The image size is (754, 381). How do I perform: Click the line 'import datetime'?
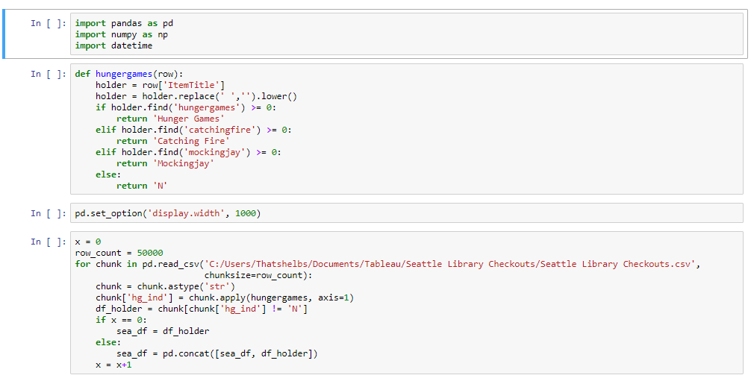coord(113,45)
